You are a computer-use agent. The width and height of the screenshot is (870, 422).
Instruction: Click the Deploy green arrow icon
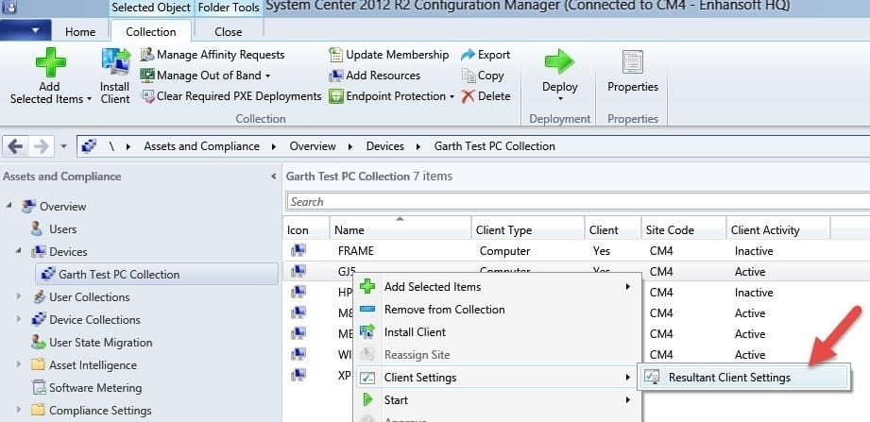pyautogui.click(x=560, y=61)
